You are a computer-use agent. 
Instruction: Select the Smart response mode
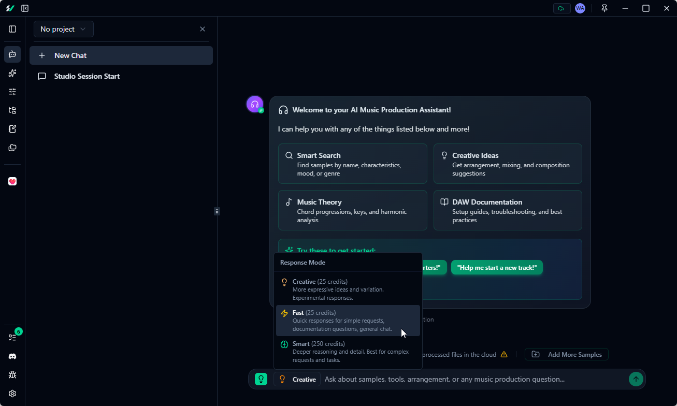348,351
